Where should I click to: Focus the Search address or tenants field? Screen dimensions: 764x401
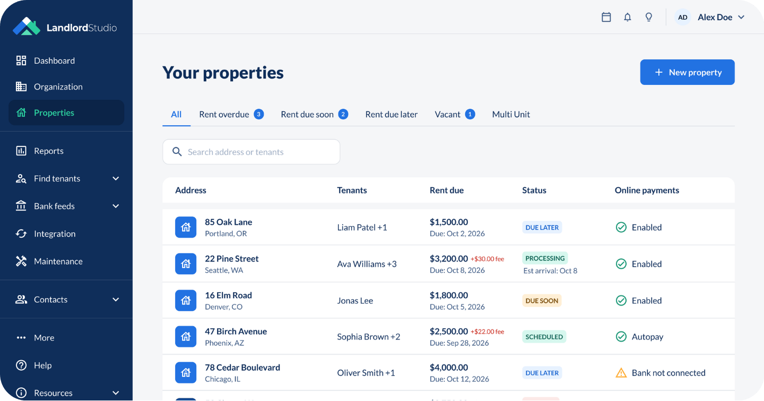tap(251, 152)
